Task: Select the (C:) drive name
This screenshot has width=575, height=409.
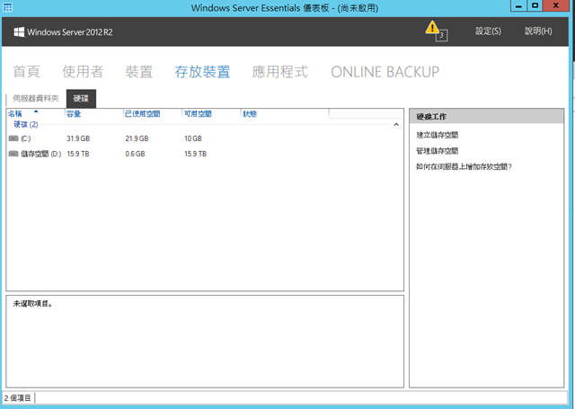Action: 26,138
